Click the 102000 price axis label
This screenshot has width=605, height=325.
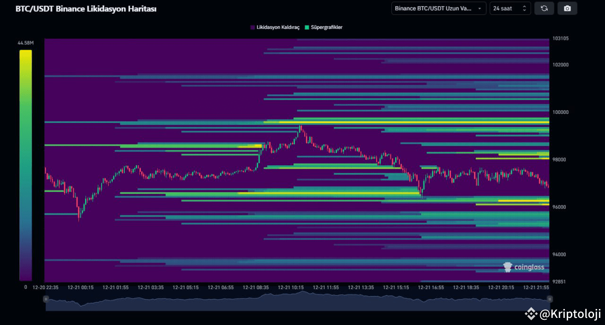[560, 65]
